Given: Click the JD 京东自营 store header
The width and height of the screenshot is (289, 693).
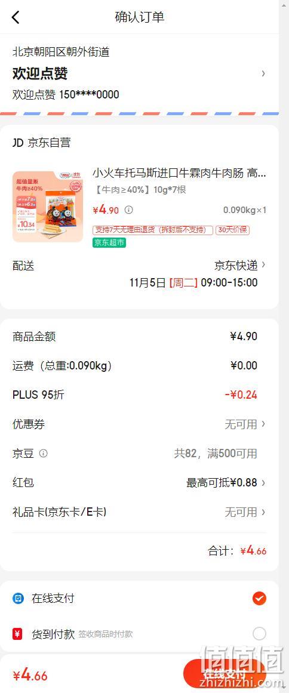Looking at the screenshot, I should 42,143.
